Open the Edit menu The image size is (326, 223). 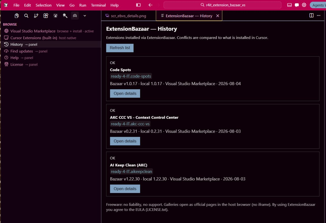pyautogui.click(x=28, y=5)
